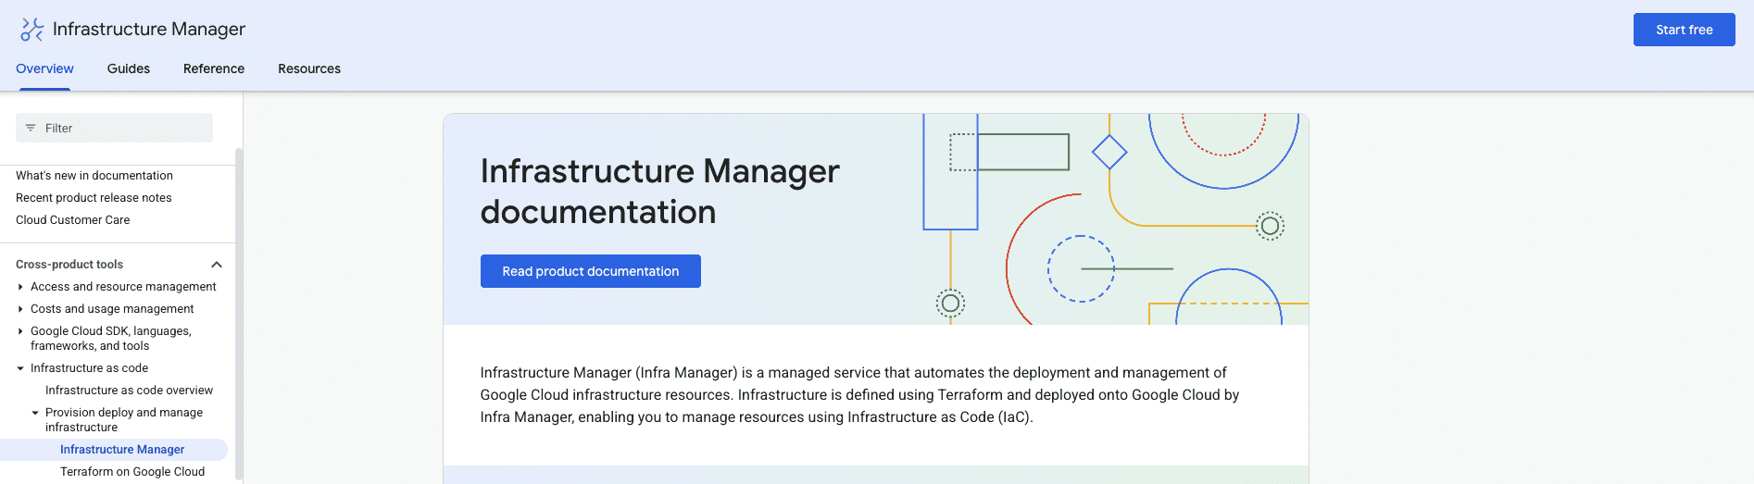Select Infrastructure Manager in sidebar tree

click(x=122, y=450)
